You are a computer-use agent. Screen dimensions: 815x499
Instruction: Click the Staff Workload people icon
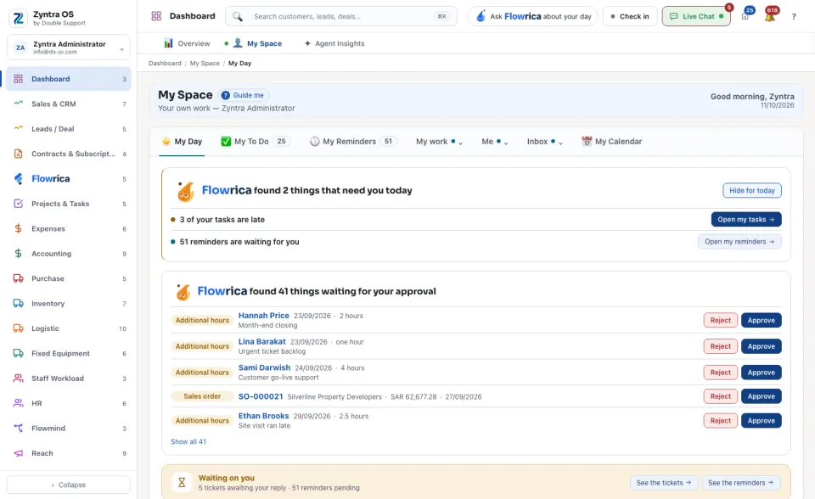(18, 378)
